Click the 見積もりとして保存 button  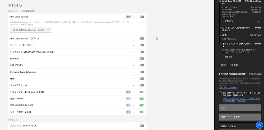(x=240, y=117)
